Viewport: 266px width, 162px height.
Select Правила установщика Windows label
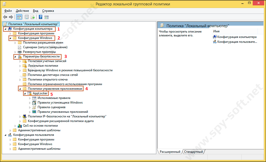tap(60, 103)
